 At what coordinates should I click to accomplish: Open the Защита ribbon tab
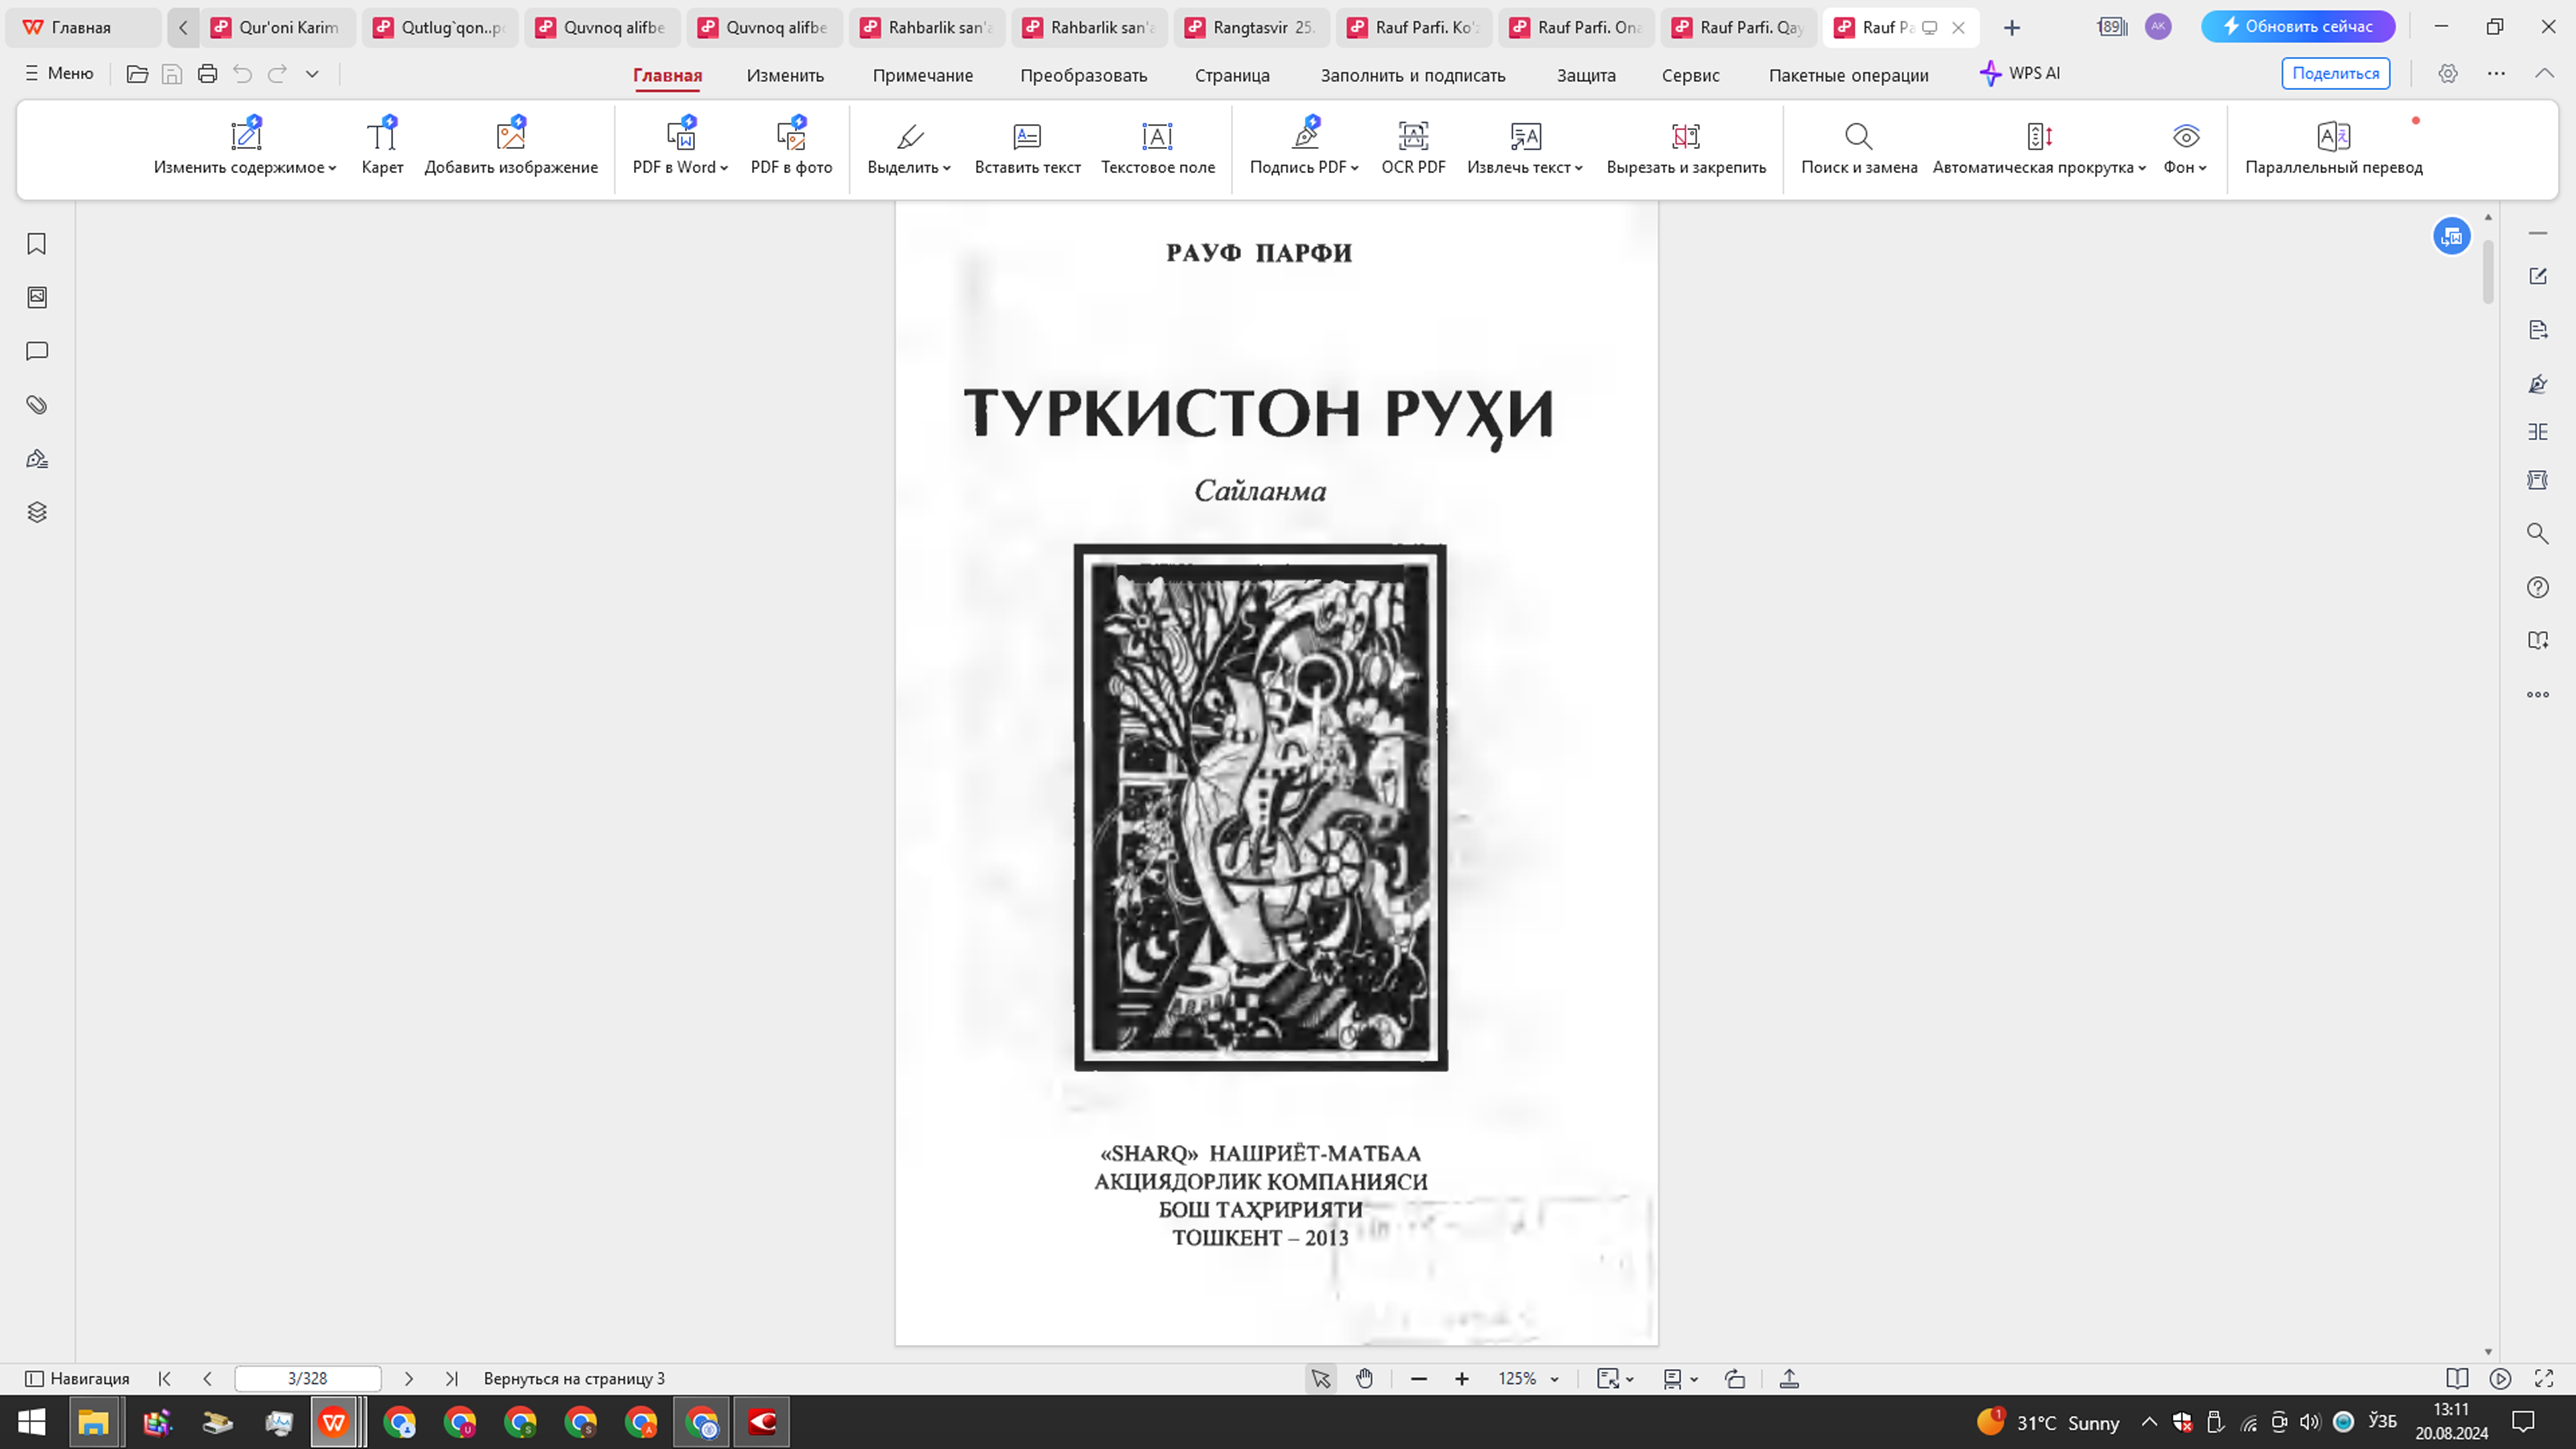point(1586,75)
